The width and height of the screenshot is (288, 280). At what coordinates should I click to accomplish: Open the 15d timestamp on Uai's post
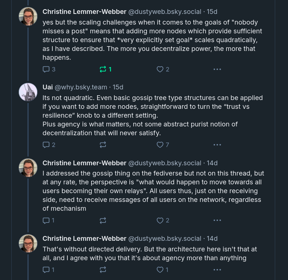coord(118,87)
